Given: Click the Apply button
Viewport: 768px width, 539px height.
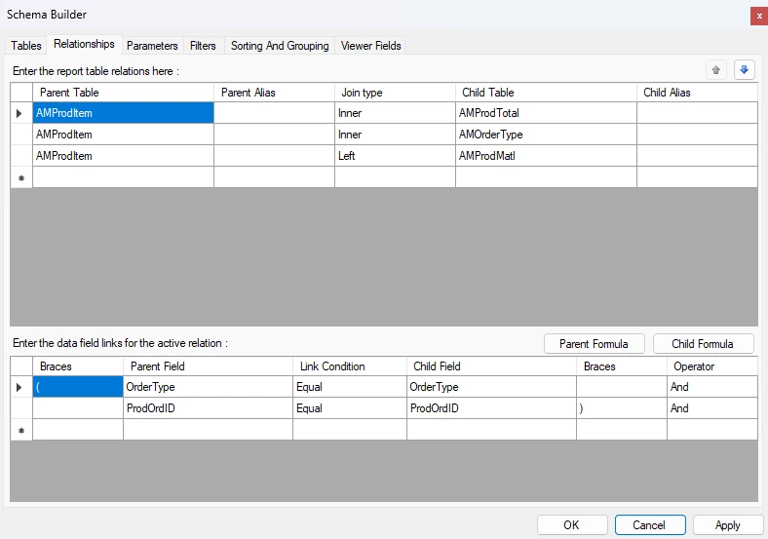Looking at the screenshot, I should pyautogui.click(x=728, y=525).
